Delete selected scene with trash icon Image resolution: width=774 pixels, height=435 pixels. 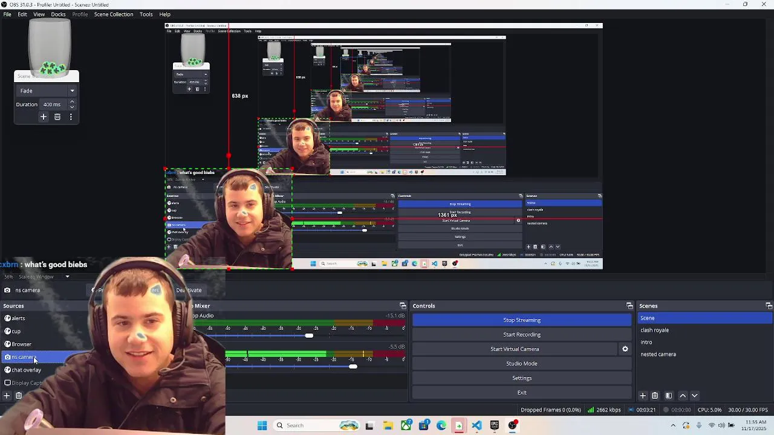click(x=655, y=396)
